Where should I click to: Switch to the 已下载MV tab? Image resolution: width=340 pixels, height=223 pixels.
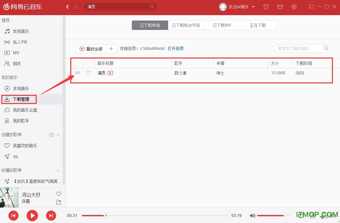222,25
